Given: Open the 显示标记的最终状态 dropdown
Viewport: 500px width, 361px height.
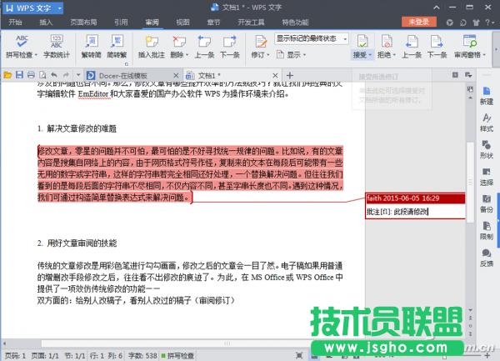Looking at the screenshot, I should (310, 38).
